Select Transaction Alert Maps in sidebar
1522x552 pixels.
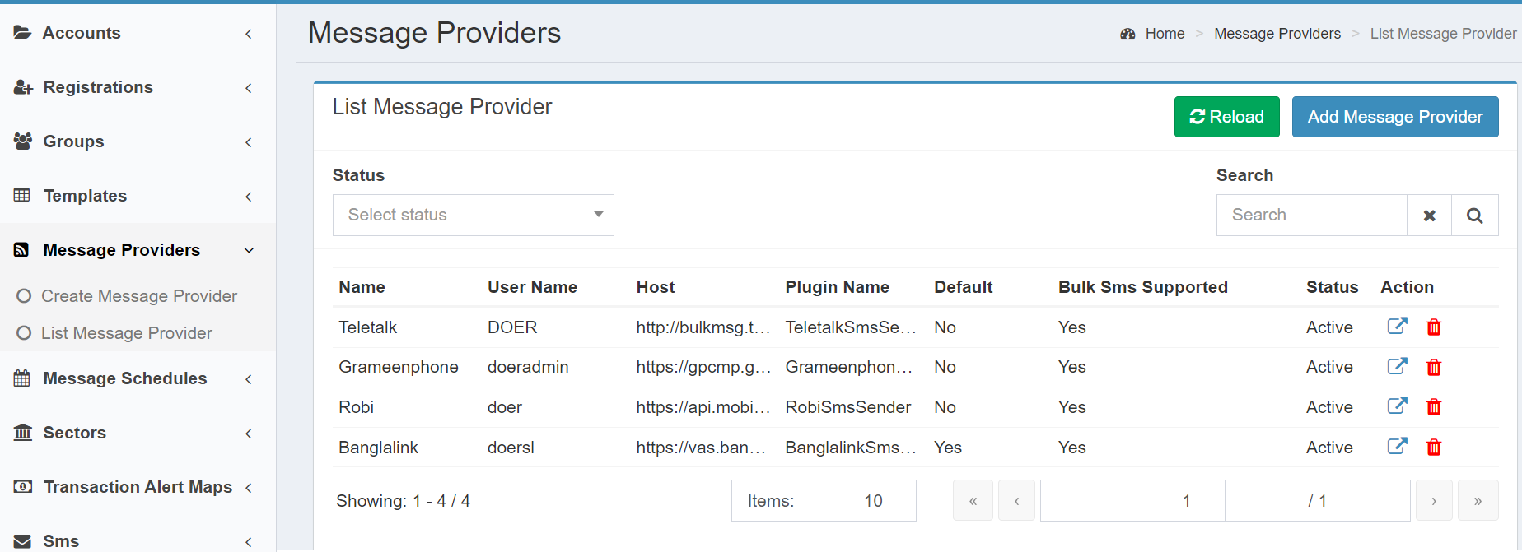click(x=138, y=487)
